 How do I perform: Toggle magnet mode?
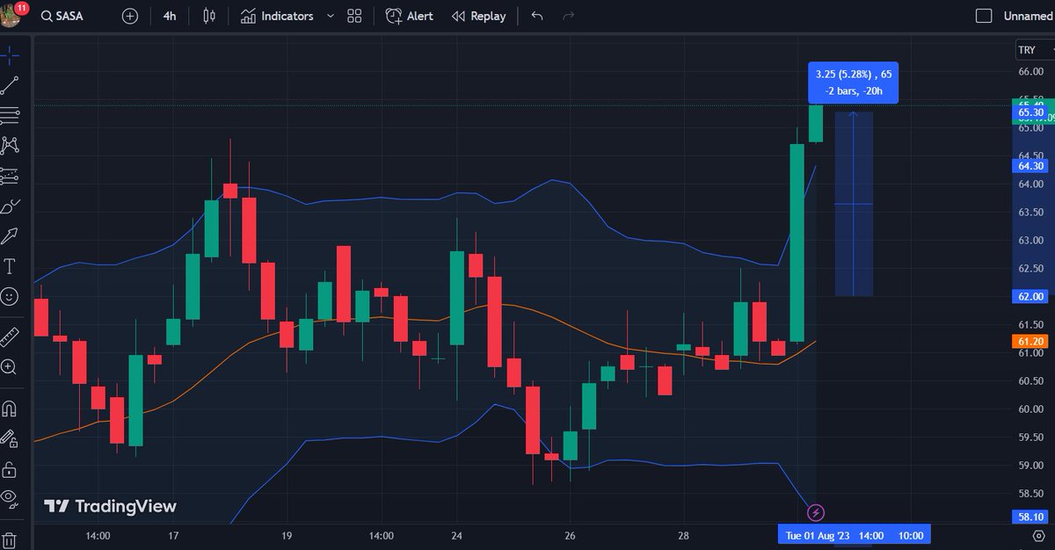[10, 408]
